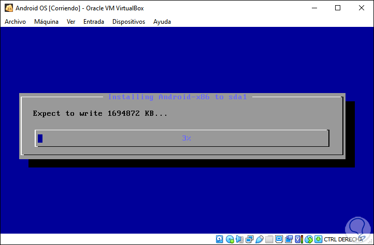Screen dimensions: 374x245
Task: Click the installation progress bar
Action: [x=182, y=139]
